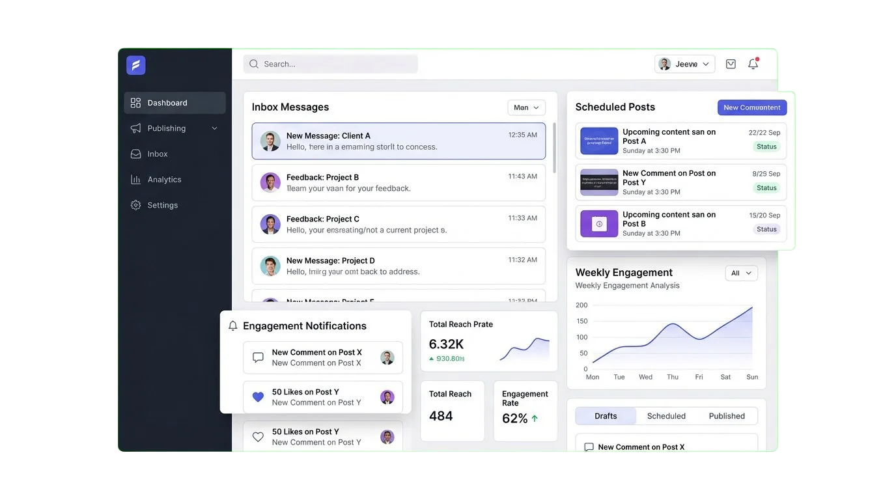
Task: Open the notification bell in header
Action: 753,64
